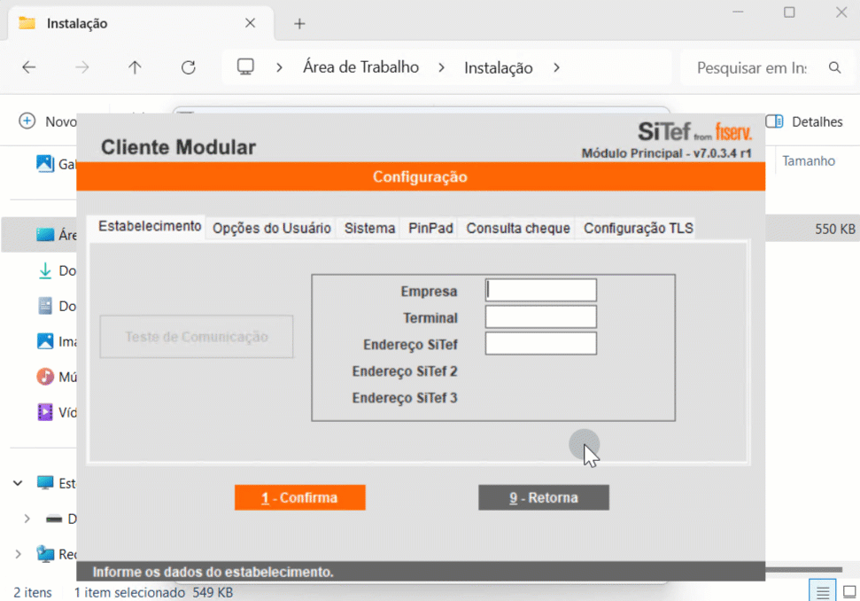Click the Endereço SiTef 2 label
The width and height of the screenshot is (860, 601).
pos(404,371)
